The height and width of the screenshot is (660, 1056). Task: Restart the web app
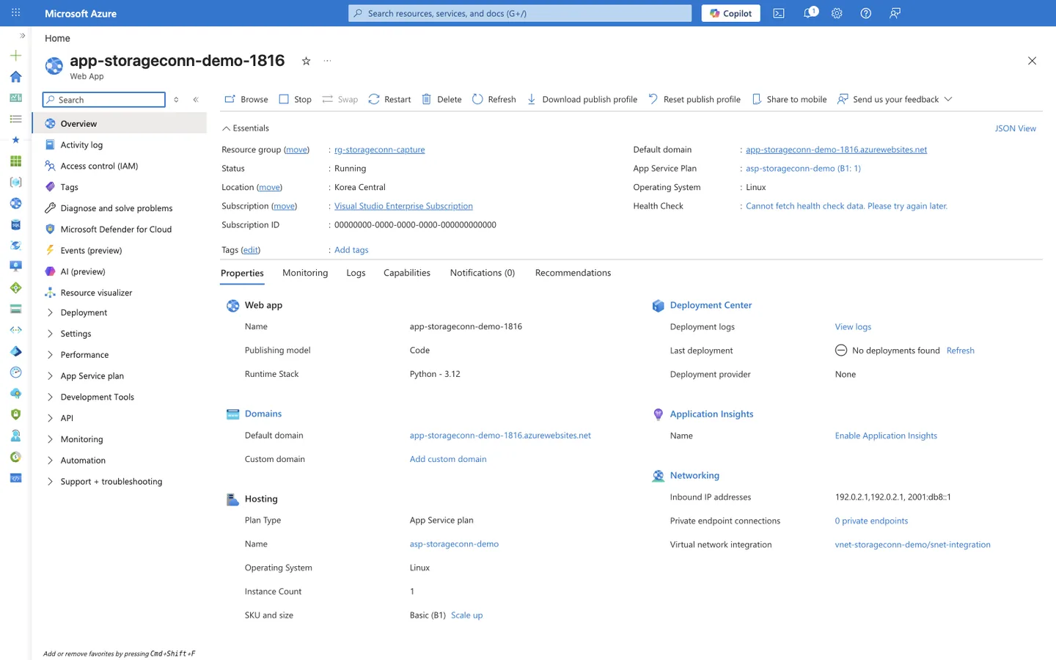coord(389,99)
